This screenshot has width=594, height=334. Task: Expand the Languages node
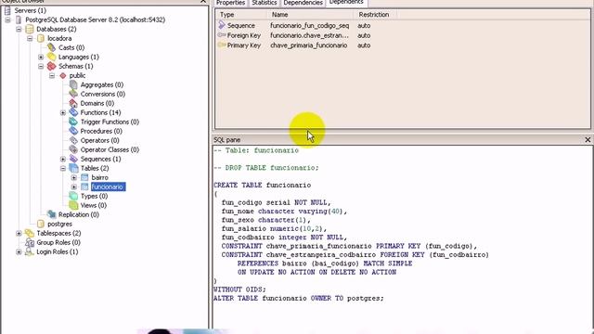(x=41, y=57)
